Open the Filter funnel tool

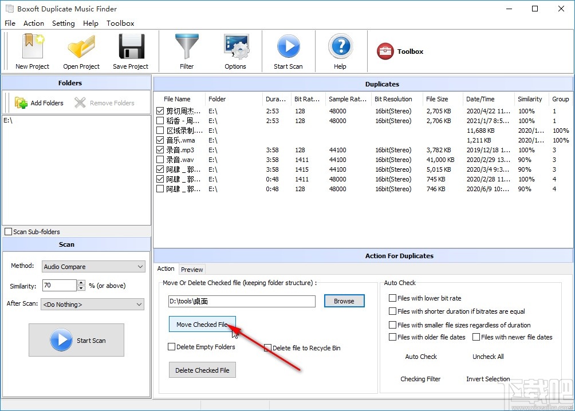(187, 46)
